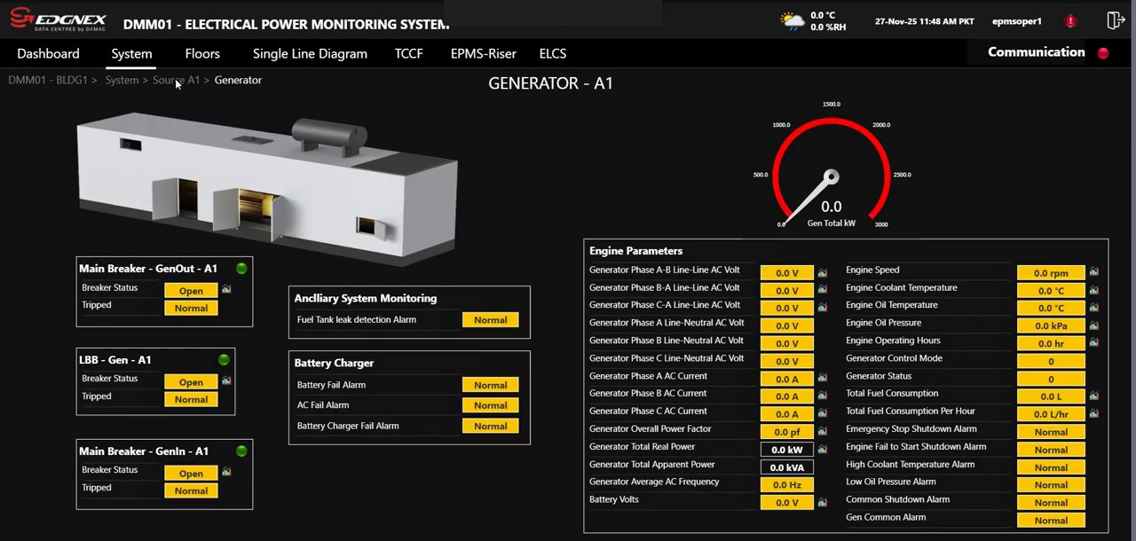Click the epmsoper1 username

tap(1017, 21)
